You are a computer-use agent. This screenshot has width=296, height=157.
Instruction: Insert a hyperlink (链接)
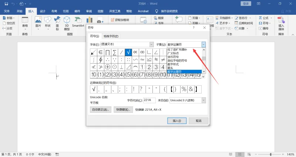pyautogui.click(x=159, y=18)
